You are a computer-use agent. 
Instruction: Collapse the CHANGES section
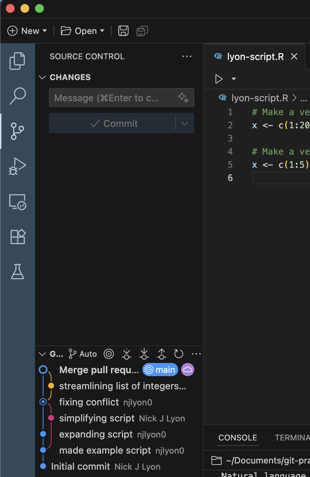click(42, 77)
